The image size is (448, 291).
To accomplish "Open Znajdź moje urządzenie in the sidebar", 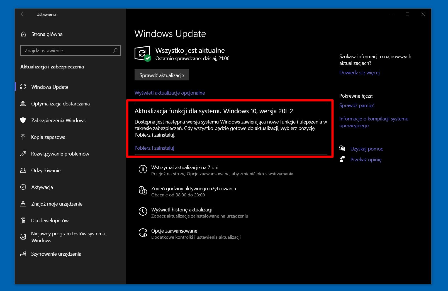I will pos(57,204).
